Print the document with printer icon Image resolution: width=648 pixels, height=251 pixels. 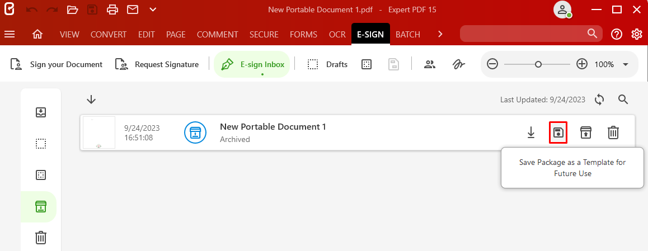pos(112,10)
